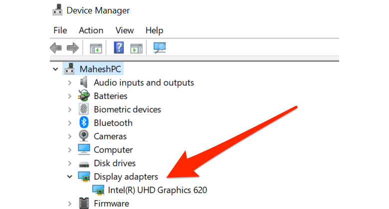
Task: Select Intel(R) UHD Graphics 620 device
Action: coord(157,190)
